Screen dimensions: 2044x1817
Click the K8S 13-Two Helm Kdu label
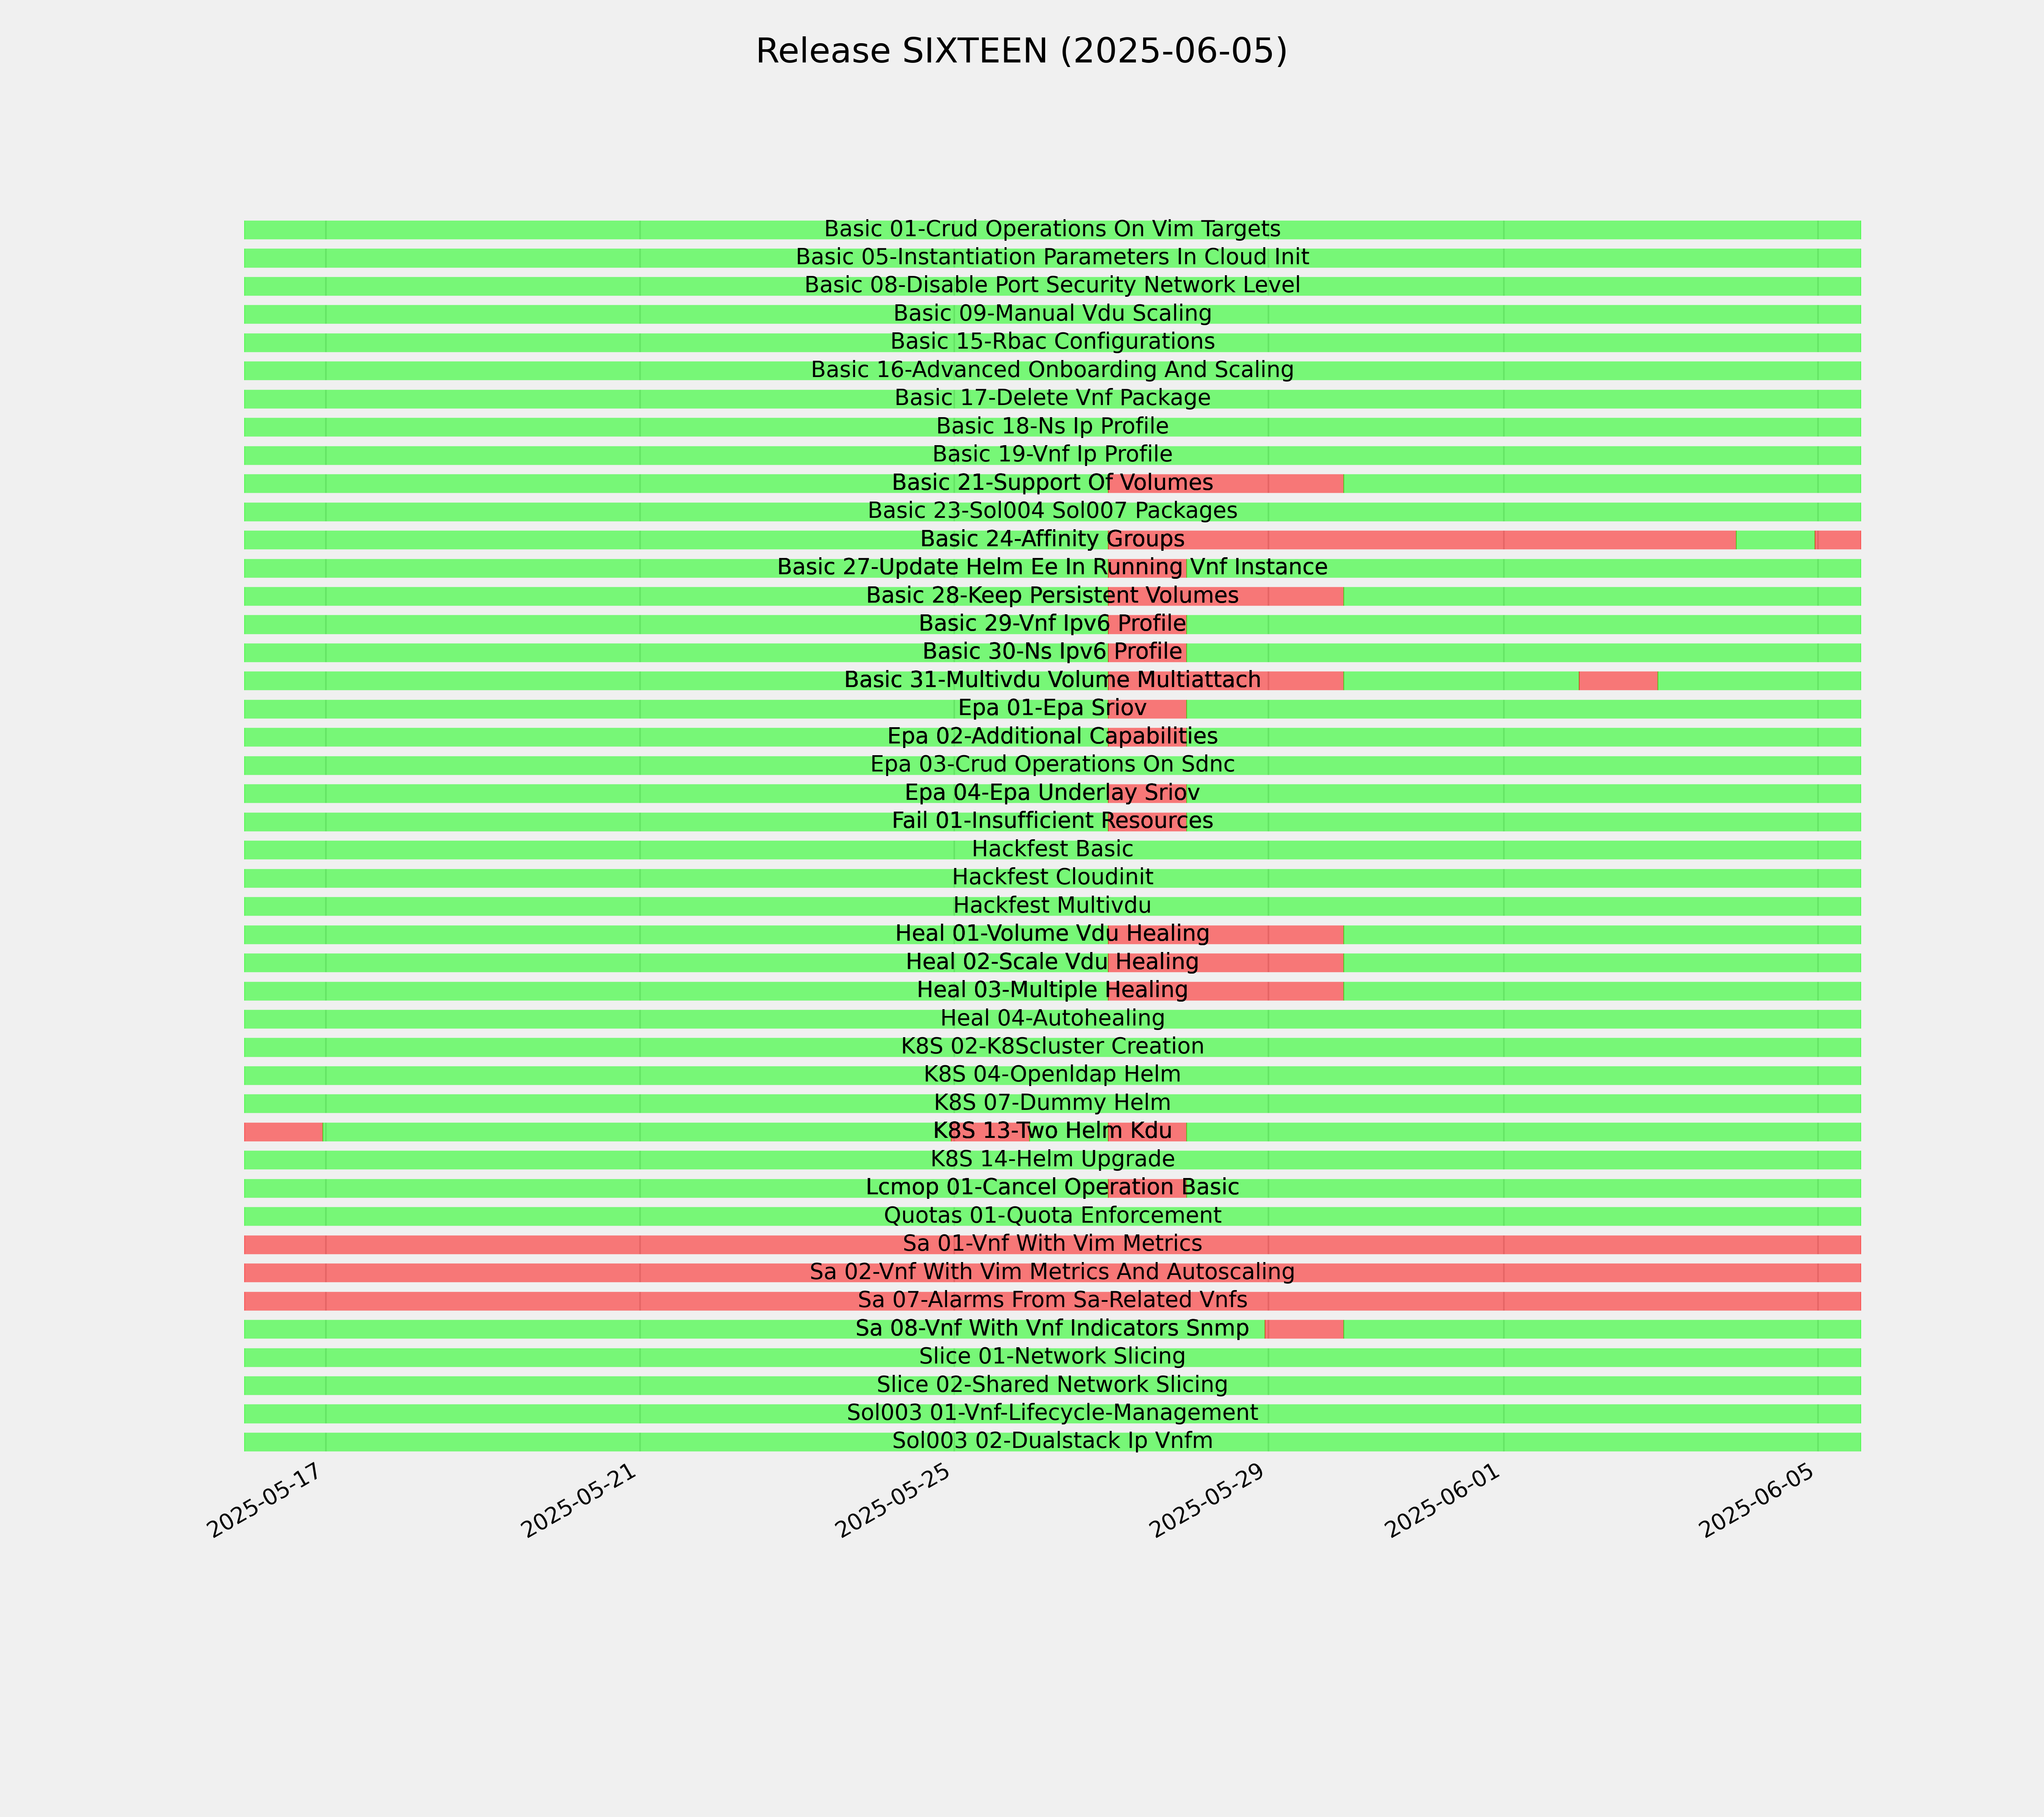point(1052,1132)
